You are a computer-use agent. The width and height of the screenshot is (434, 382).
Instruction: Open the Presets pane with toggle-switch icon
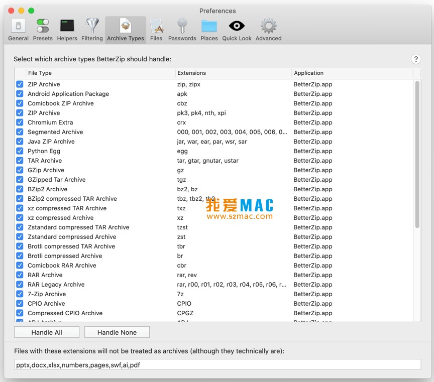pos(43,30)
